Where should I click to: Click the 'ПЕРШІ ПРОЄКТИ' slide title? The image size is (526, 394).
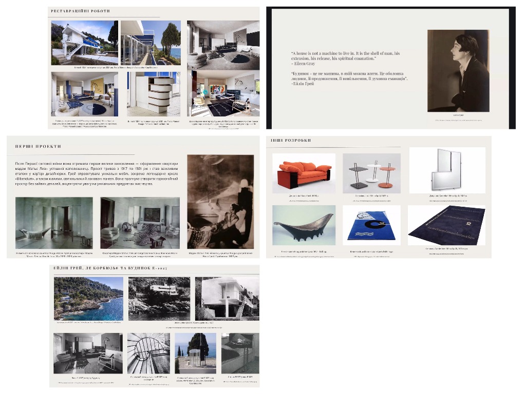click(x=41, y=146)
